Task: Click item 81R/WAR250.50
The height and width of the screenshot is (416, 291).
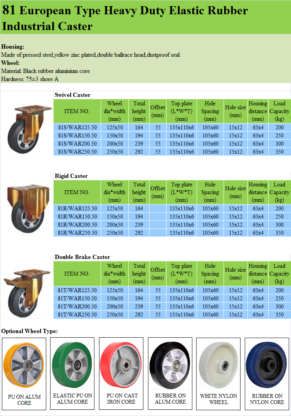Action: [x=77, y=233]
